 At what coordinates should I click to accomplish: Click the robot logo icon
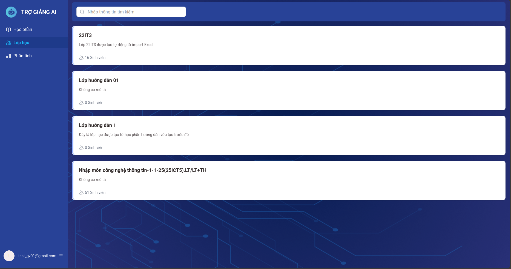[x=11, y=12]
